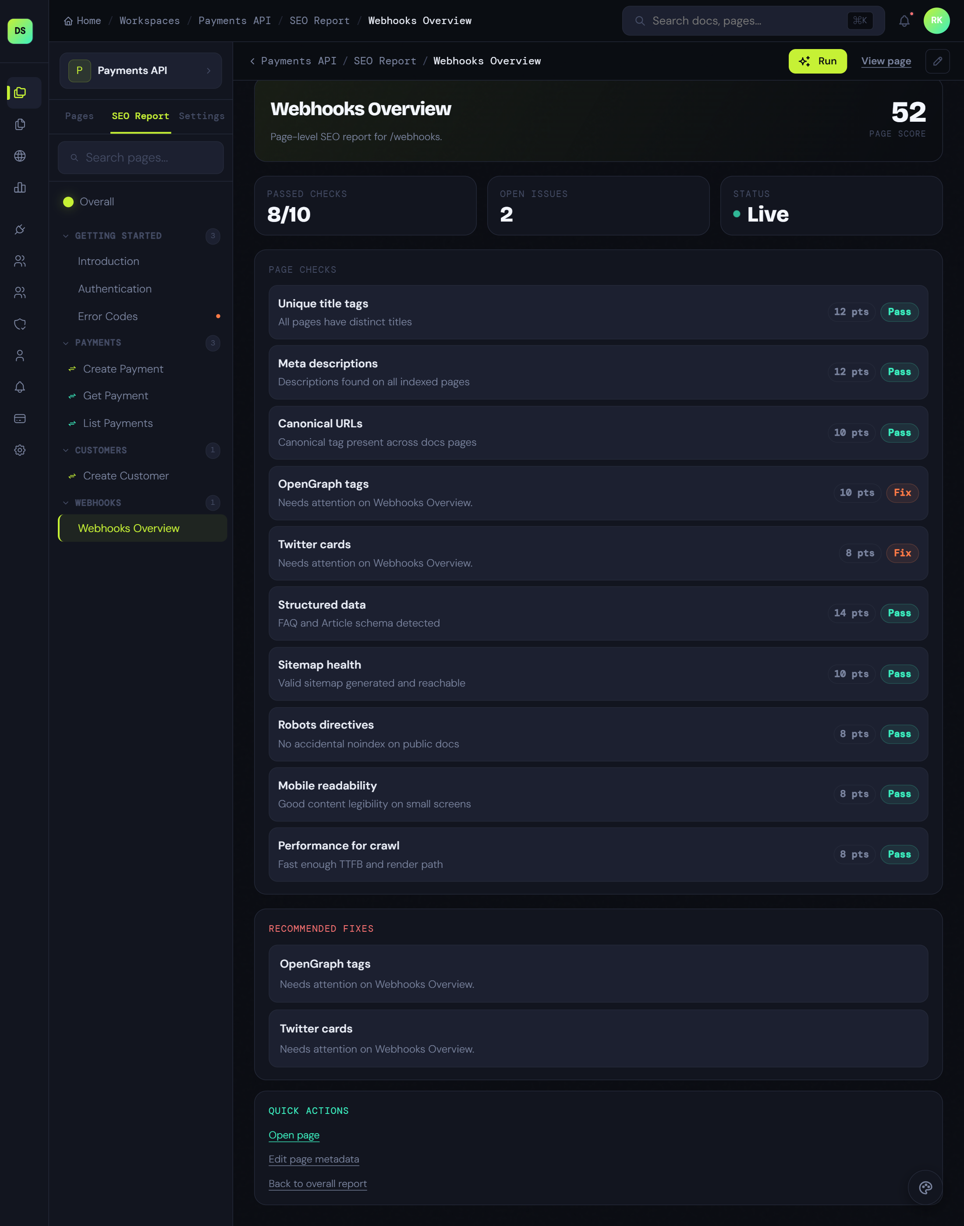Switch to the Pages tab

[x=79, y=116]
